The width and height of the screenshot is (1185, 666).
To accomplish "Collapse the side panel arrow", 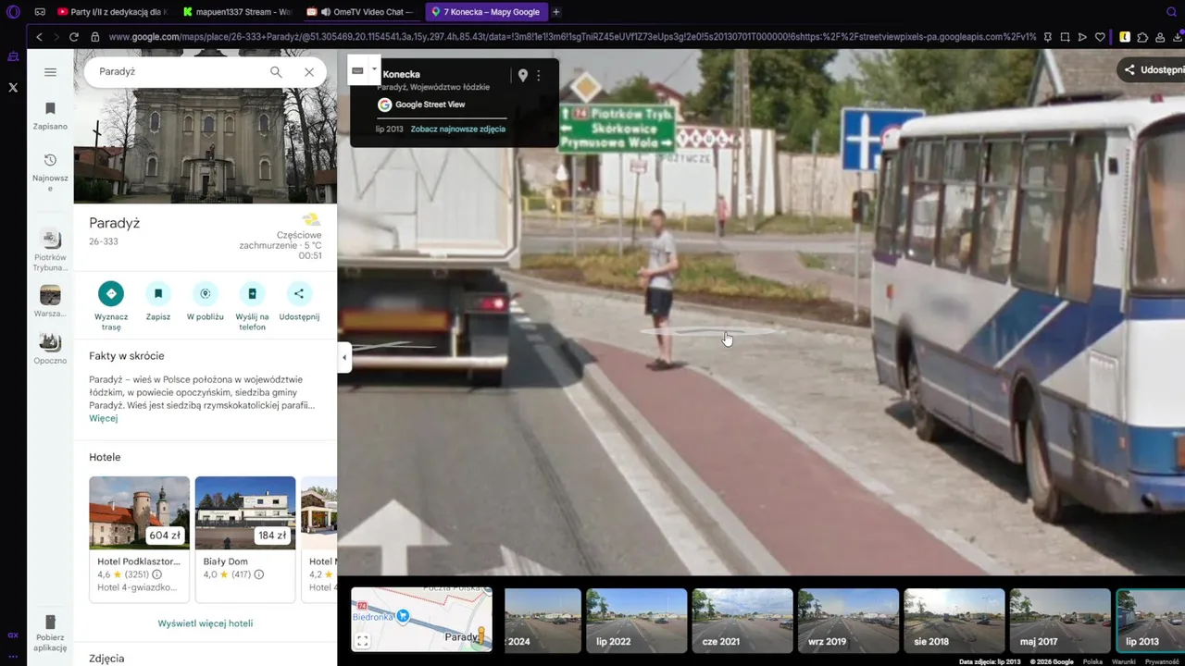I will [x=344, y=357].
